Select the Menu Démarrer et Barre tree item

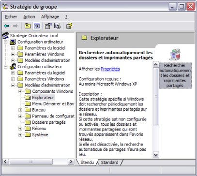[x=53, y=104]
